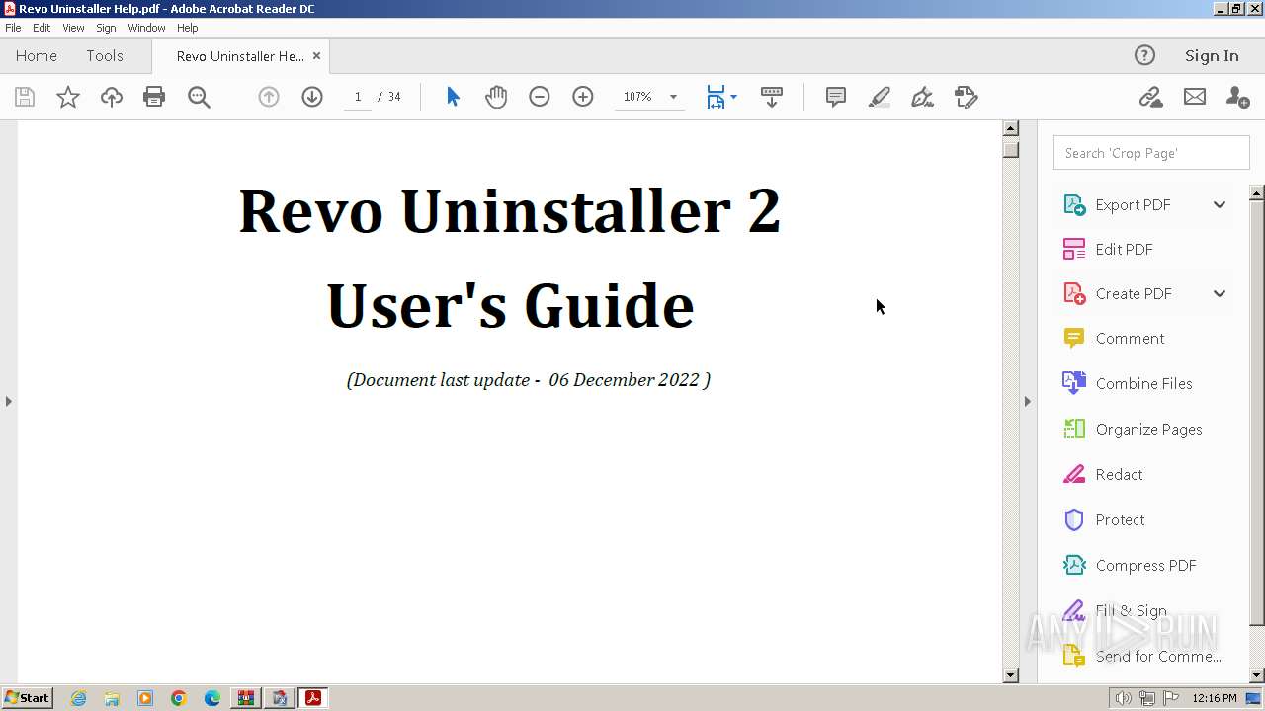Open the Sign document pen tool
Viewport: 1265px width, 711px height.
(922, 97)
